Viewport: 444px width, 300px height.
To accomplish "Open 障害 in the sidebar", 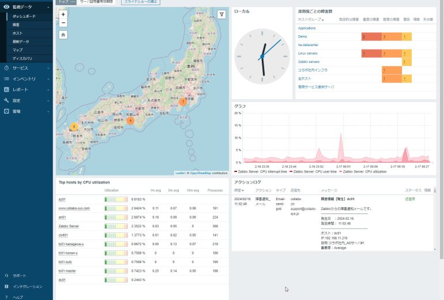I will pyautogui.click(x=16, y=25).
